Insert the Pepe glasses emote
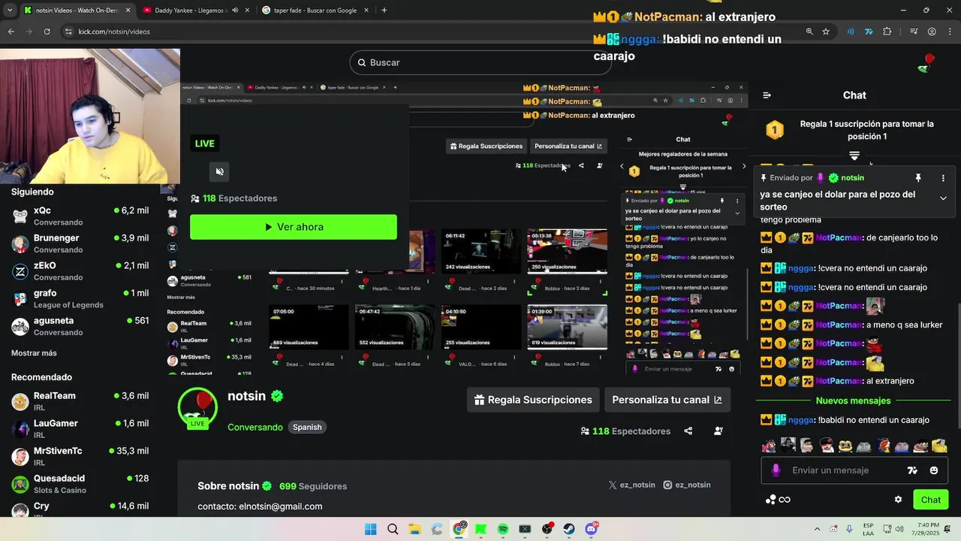961x541 pixels. [x=845, y=446]
